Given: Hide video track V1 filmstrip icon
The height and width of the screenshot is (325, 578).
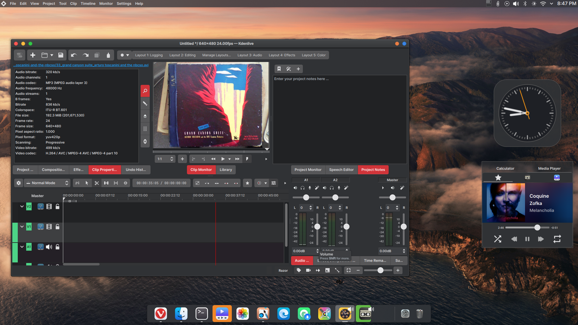Looking at the screenshot, I should point(49,227).
